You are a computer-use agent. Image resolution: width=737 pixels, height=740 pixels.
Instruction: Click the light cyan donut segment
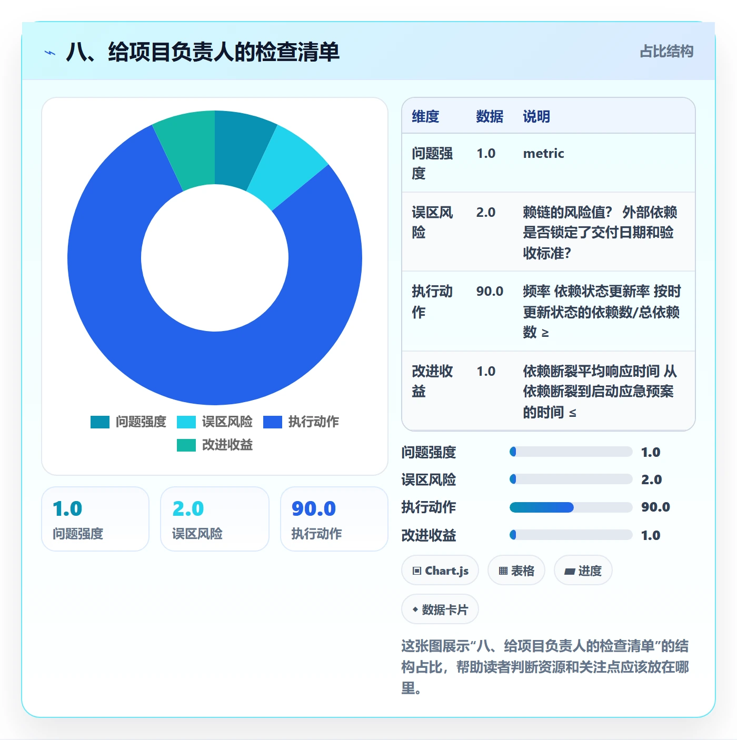point(288,167)
